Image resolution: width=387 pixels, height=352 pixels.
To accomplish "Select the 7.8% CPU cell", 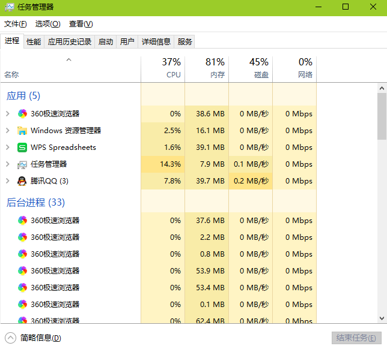I will (x=163, y=181).
